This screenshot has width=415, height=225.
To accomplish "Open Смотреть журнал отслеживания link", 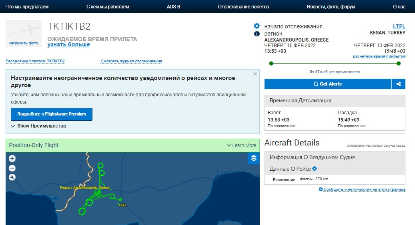I will [x=131, y=61].
